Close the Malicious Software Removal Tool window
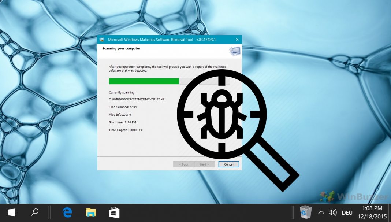Image resolution: width=391 pixels, height=222 pixels. (x=238, y=40)
